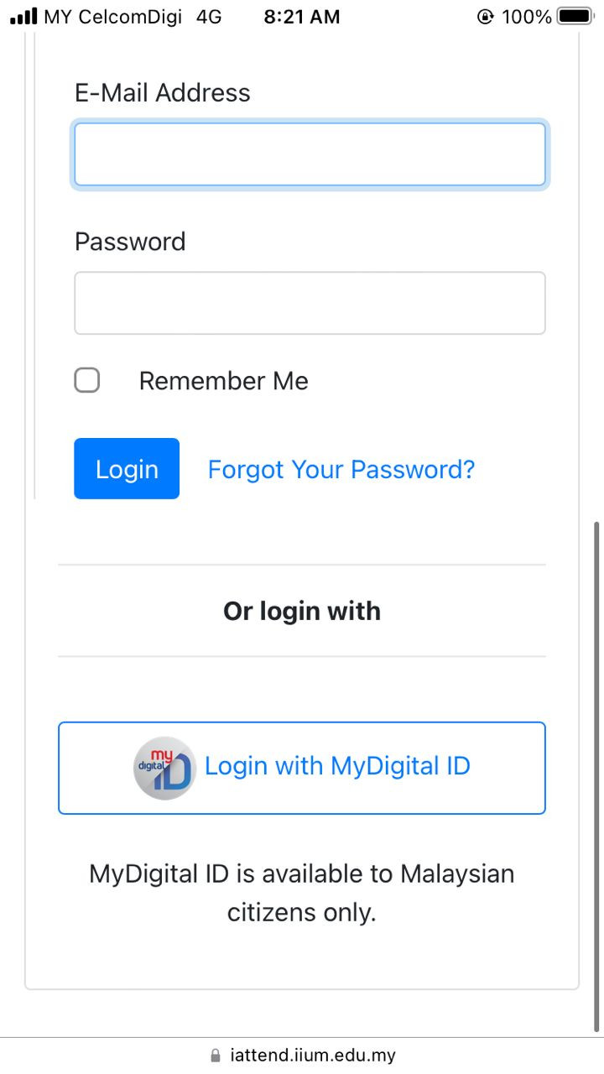604x1074 pixels.
Task: Check the Remember Me checkbox
Action: (x=87, y=381)
